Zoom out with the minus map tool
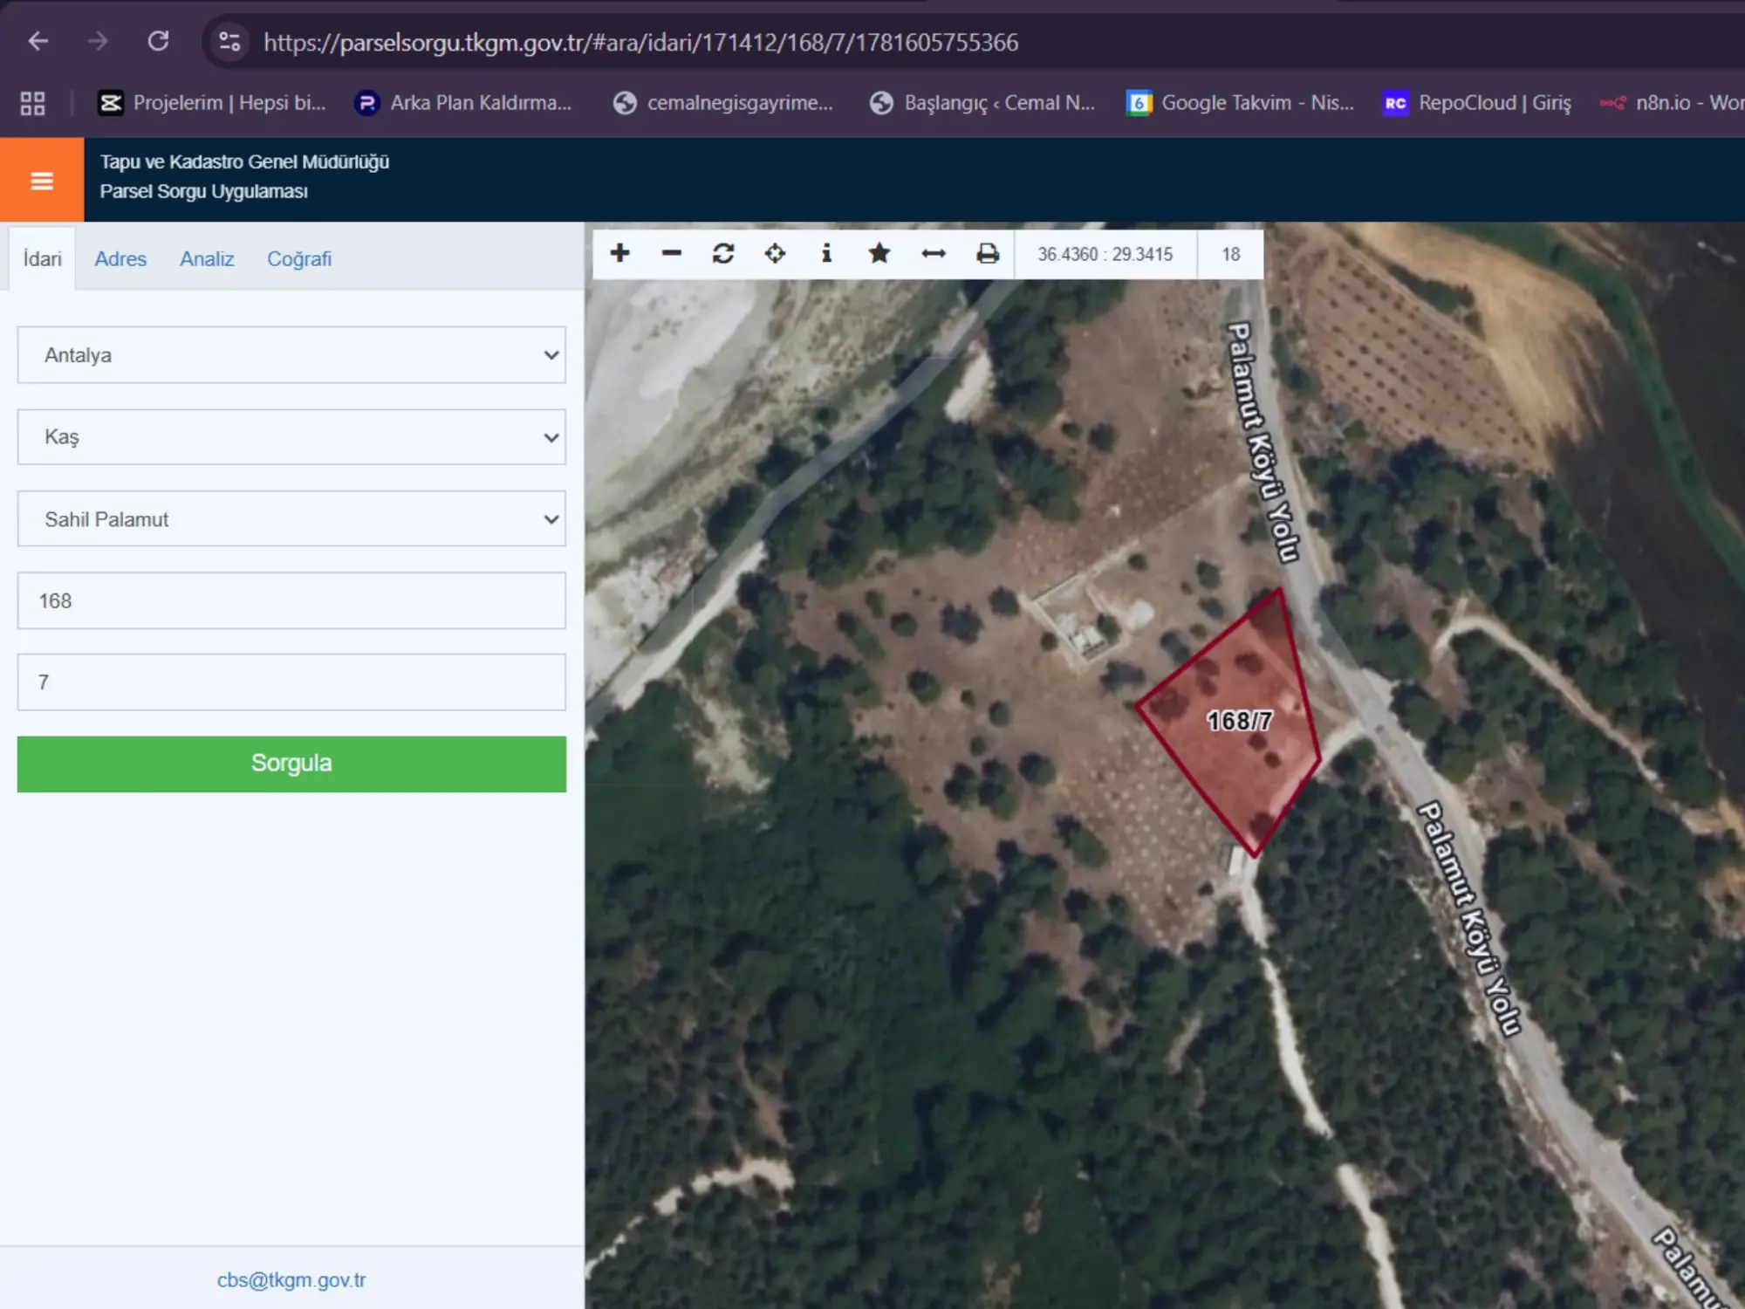The height and width of the screenshot is (1309, 1745). pos(671,253)
